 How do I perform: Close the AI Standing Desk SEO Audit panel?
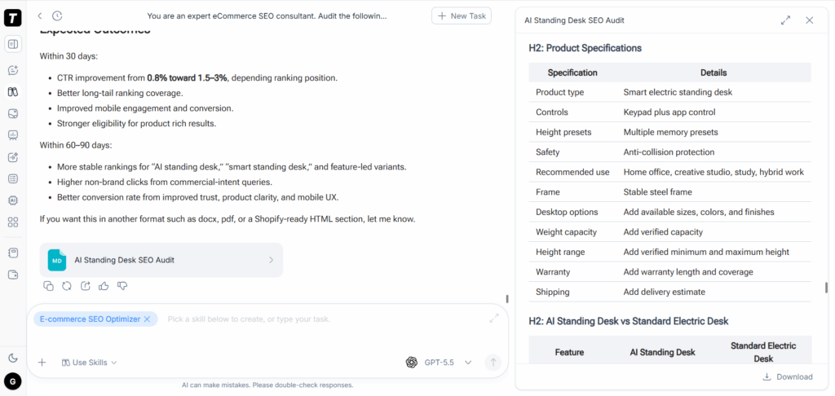(810, 20)
